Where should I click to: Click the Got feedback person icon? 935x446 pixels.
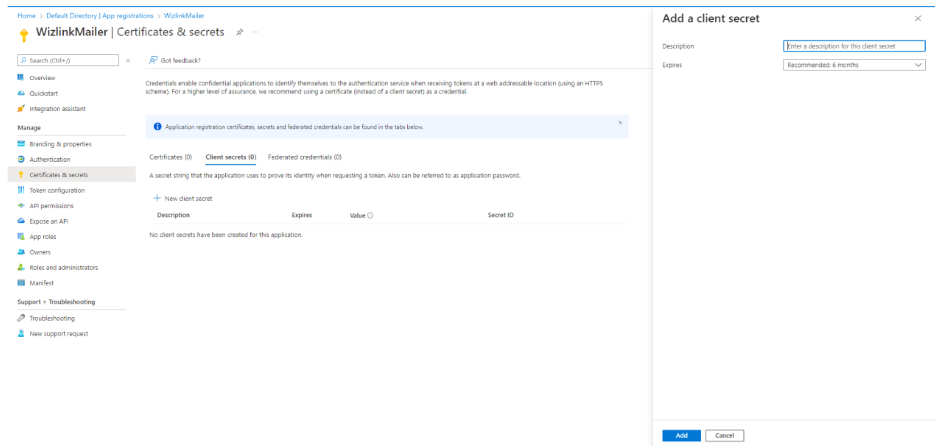click(153, 60)
